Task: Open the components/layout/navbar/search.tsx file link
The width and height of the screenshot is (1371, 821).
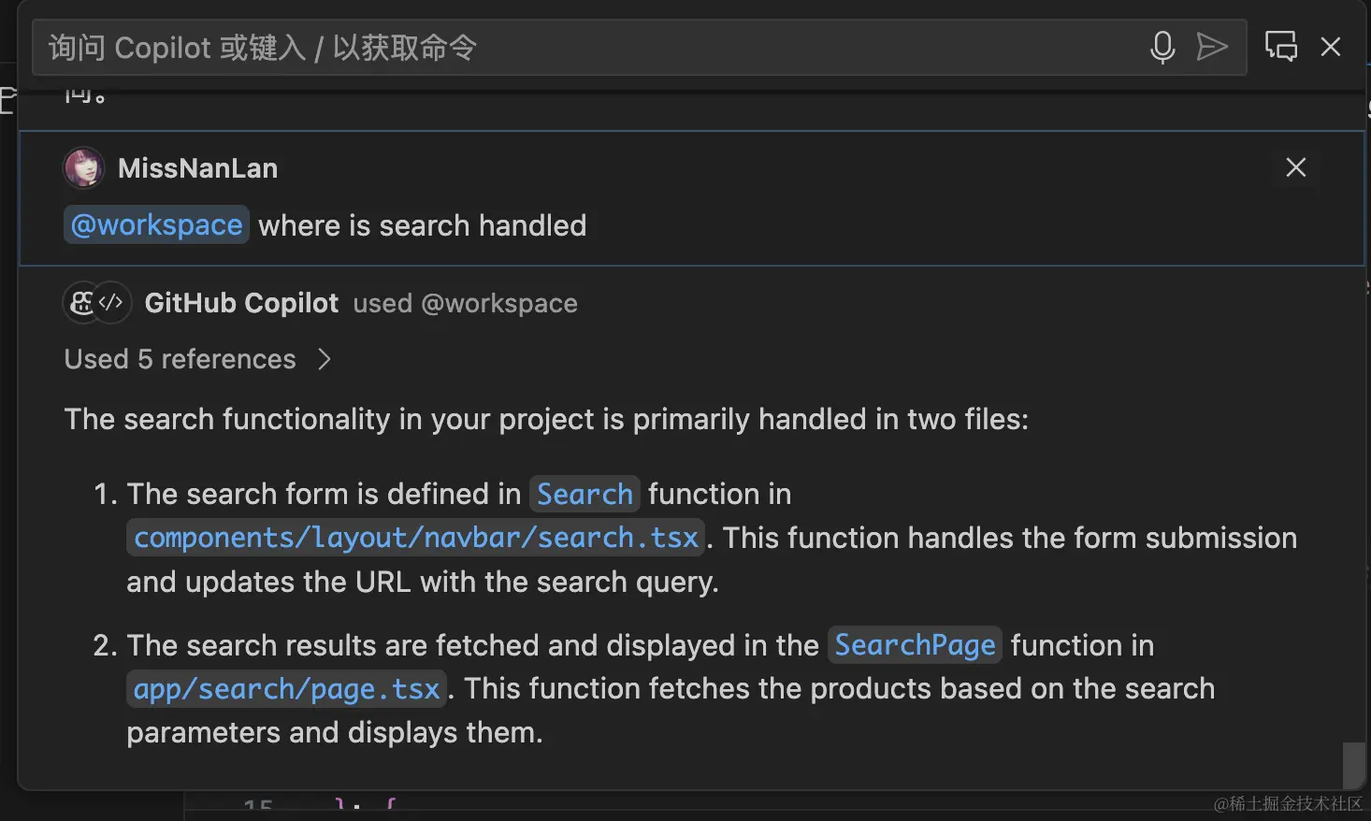Action: pos(415,538)
